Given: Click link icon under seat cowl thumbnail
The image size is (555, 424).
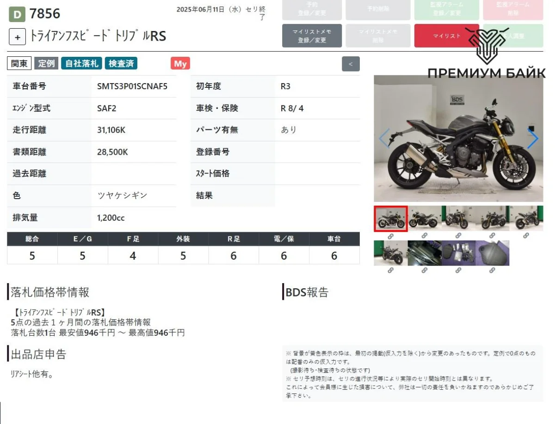Looking at the screenshot, I should [x=492, y=270].
